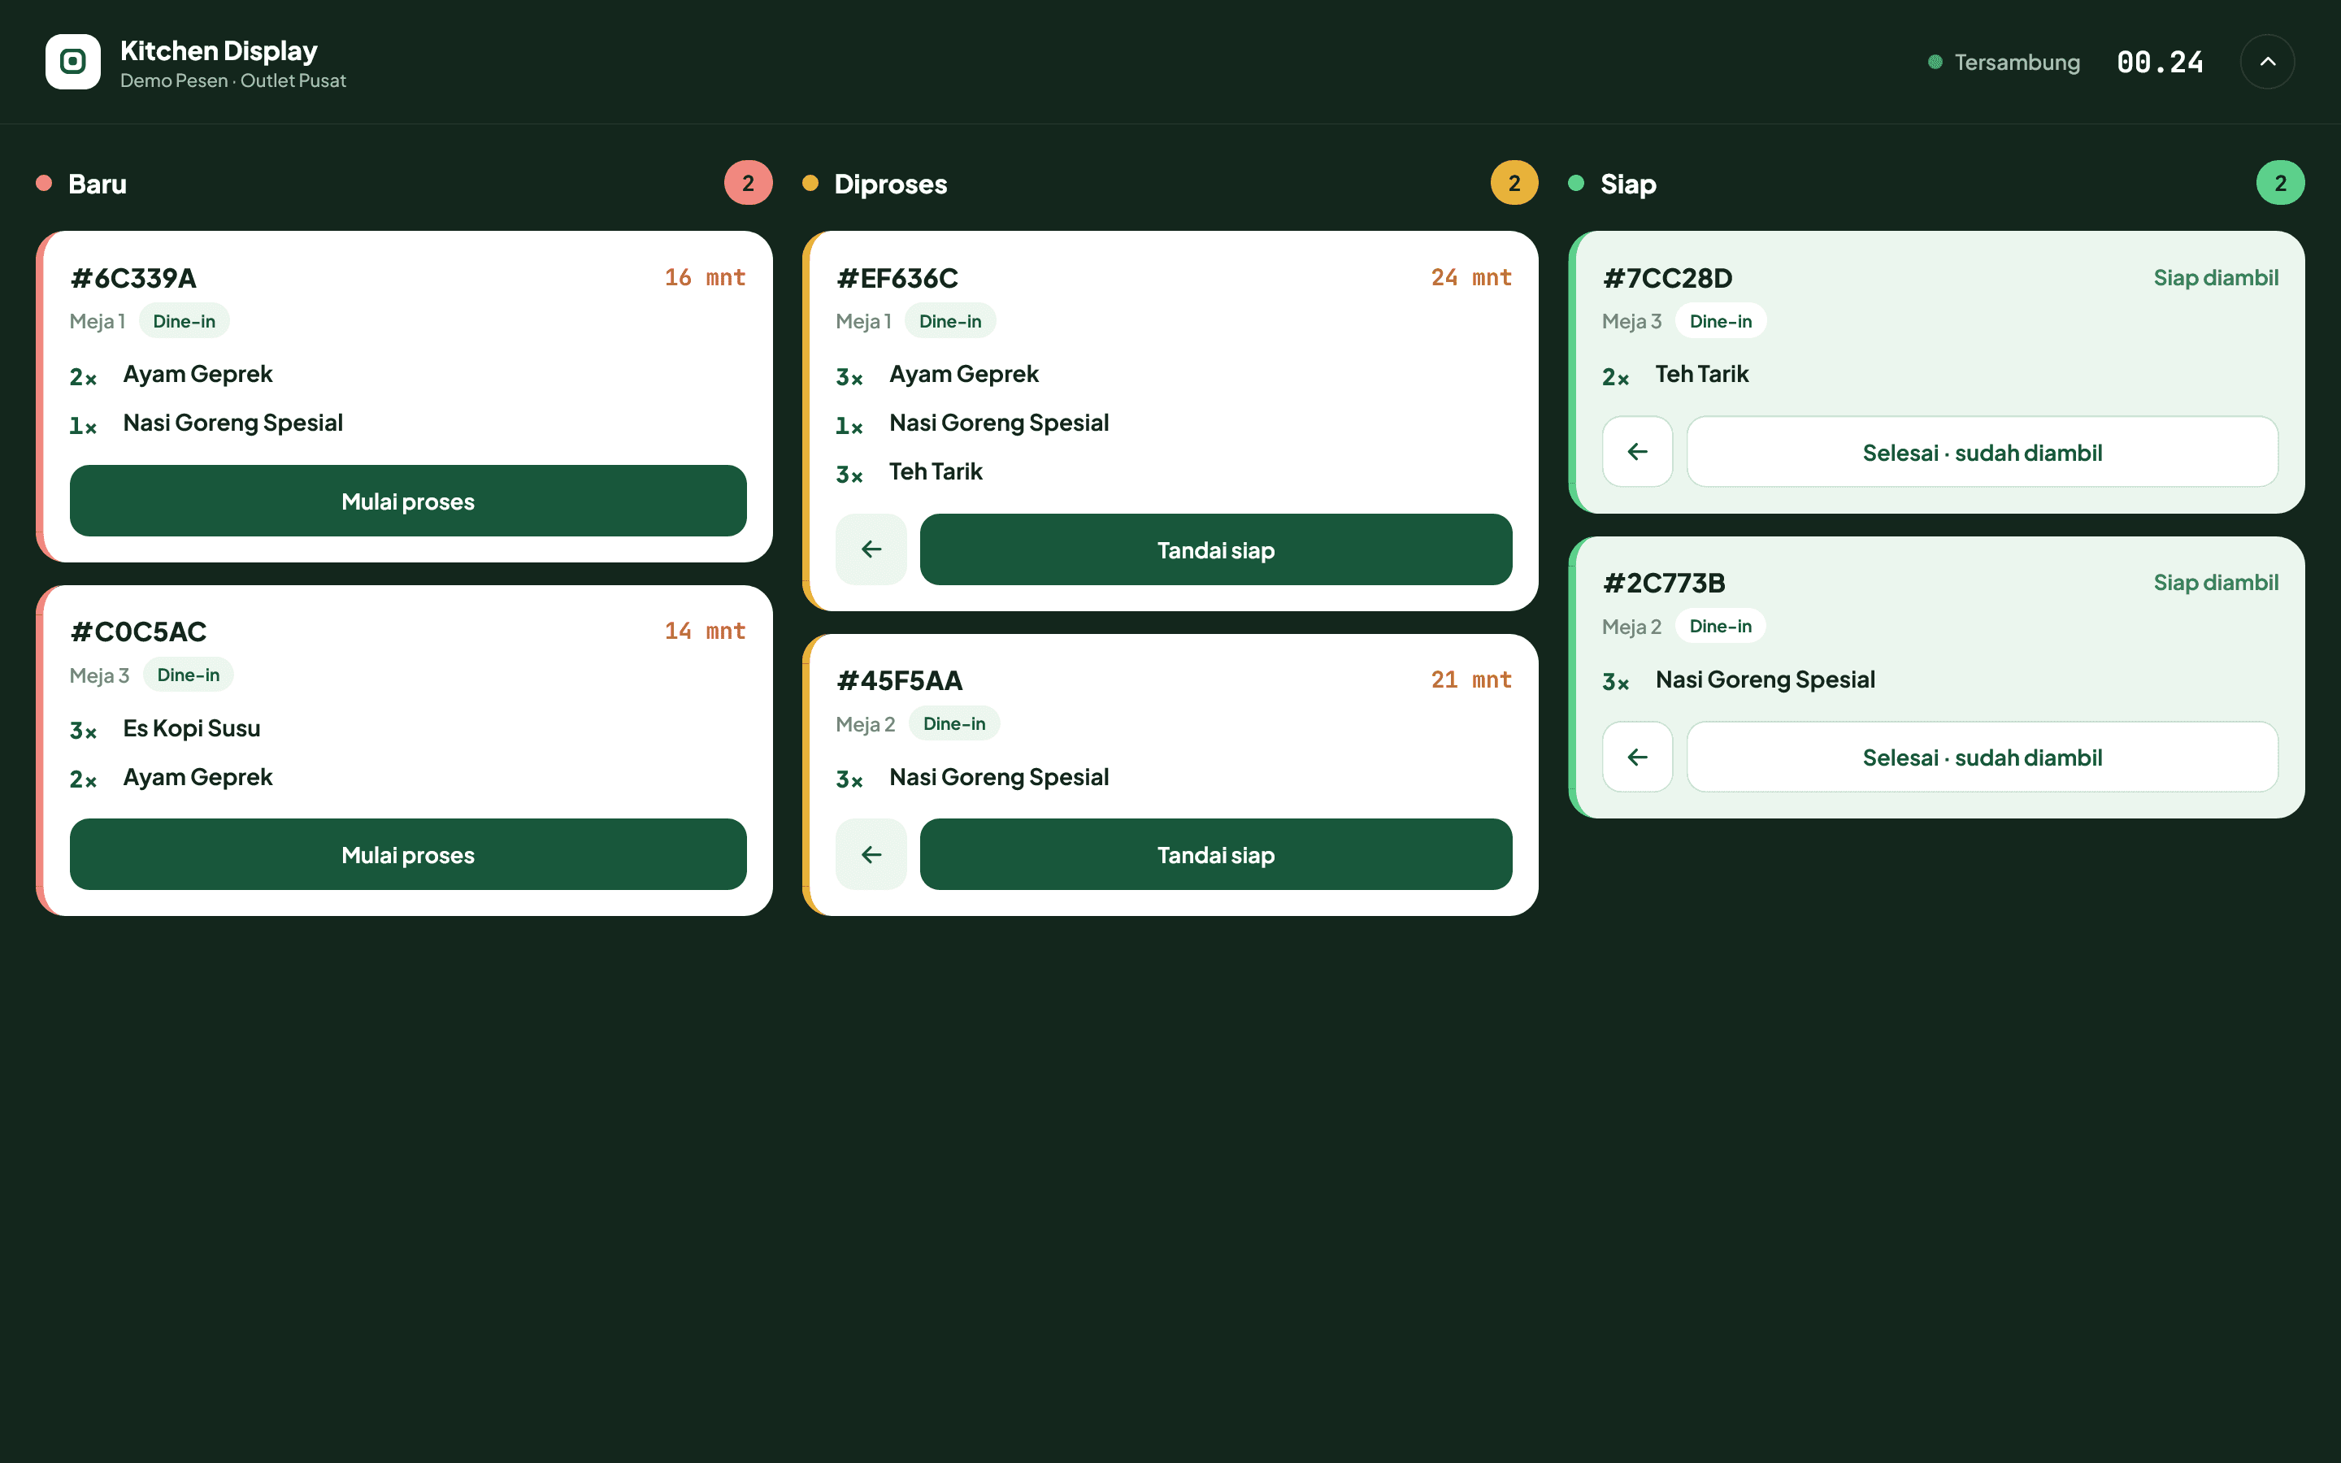Click Teh Tarik item in order #7CC28D

pos(1701,374)
